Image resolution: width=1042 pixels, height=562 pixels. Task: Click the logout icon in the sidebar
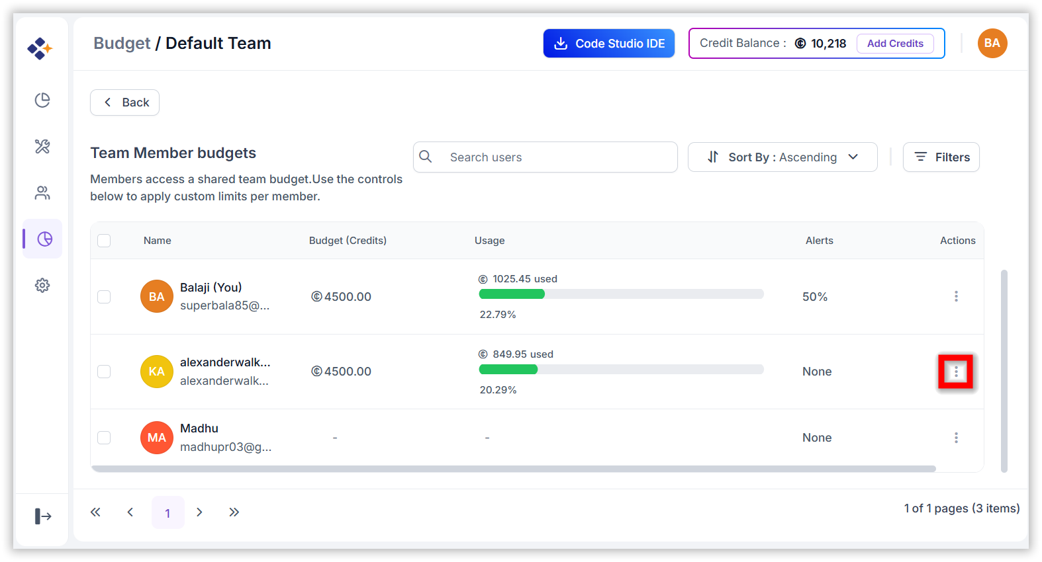(42, 516)
